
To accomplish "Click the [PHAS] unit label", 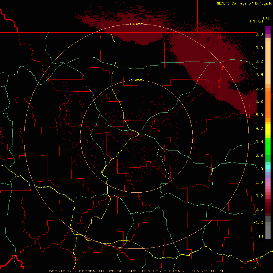I will tap(256, 21).
